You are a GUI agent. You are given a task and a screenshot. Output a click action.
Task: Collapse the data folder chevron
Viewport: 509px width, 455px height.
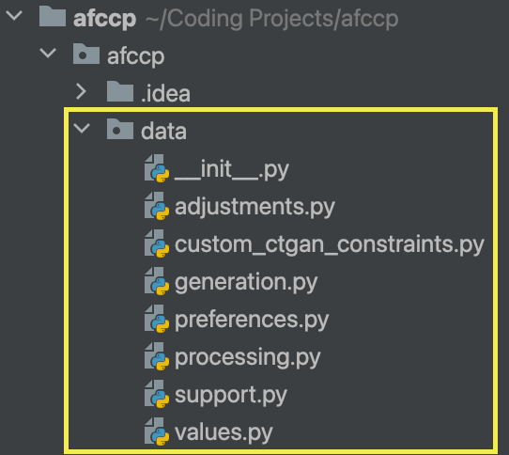tap(82, 128)
